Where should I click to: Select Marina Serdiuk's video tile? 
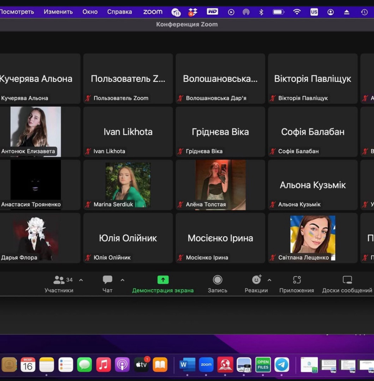click(x=128, y=185)
